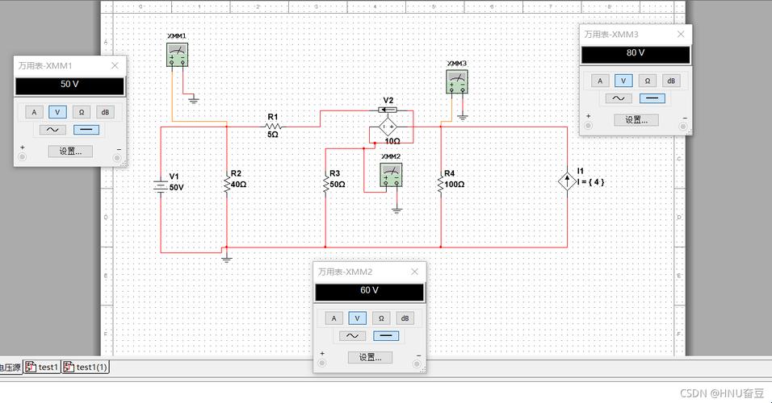772x403 pixels.
Task: Switch XMM2 multimeter to AC sine wave
Action: tap(353, 335)
